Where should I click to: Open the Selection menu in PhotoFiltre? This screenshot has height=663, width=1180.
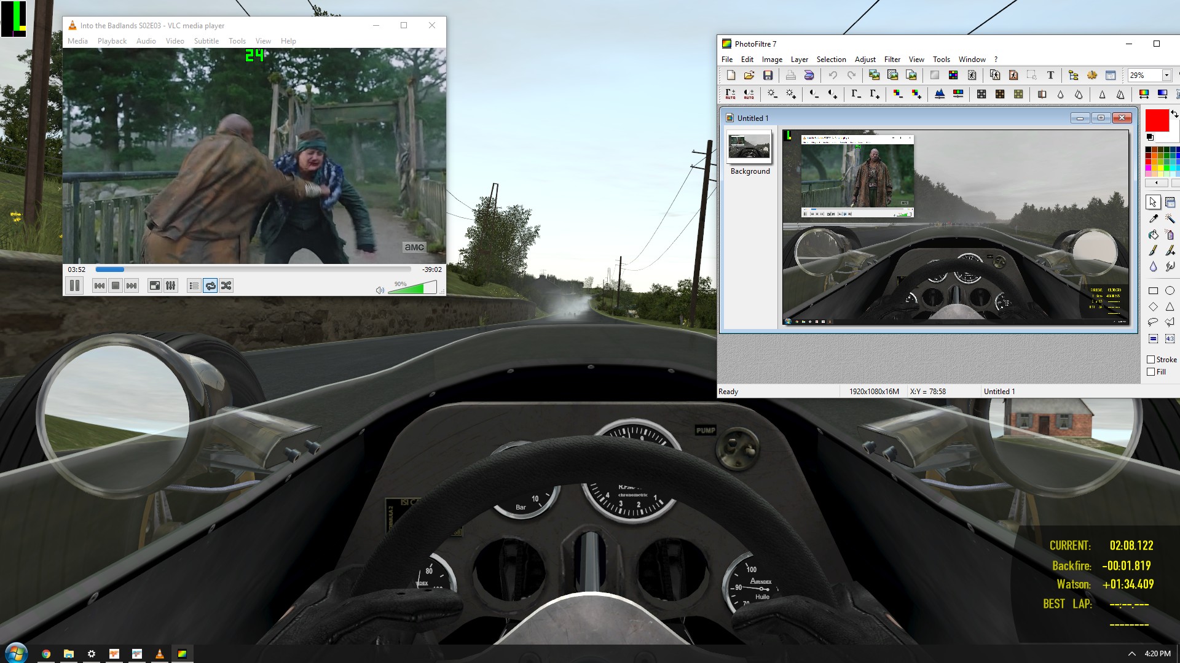click(x=831, y=60)
